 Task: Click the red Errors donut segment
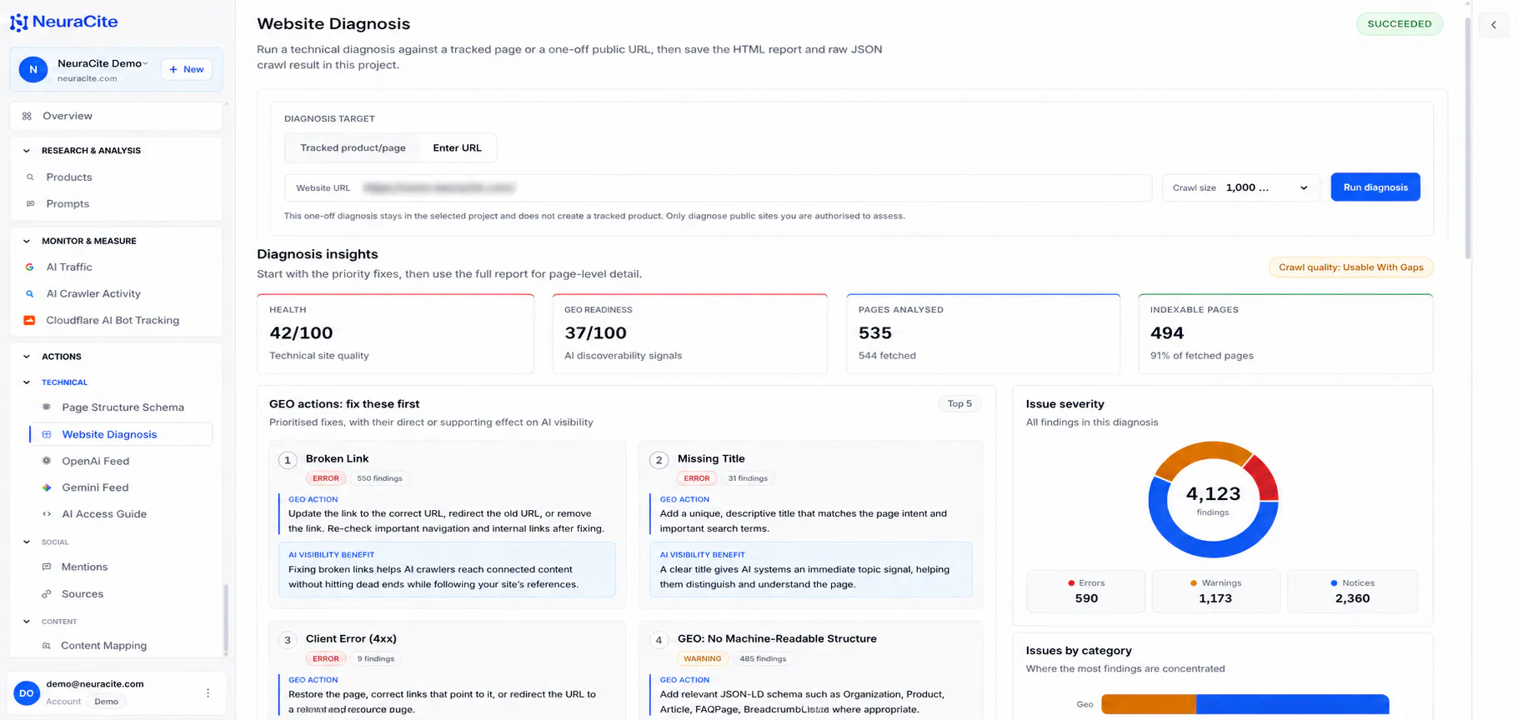[1263, 477]
